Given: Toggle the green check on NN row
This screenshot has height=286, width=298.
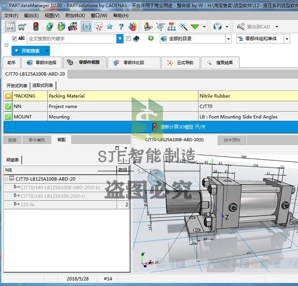Looking at the screenshot, I should pos(8,107).
